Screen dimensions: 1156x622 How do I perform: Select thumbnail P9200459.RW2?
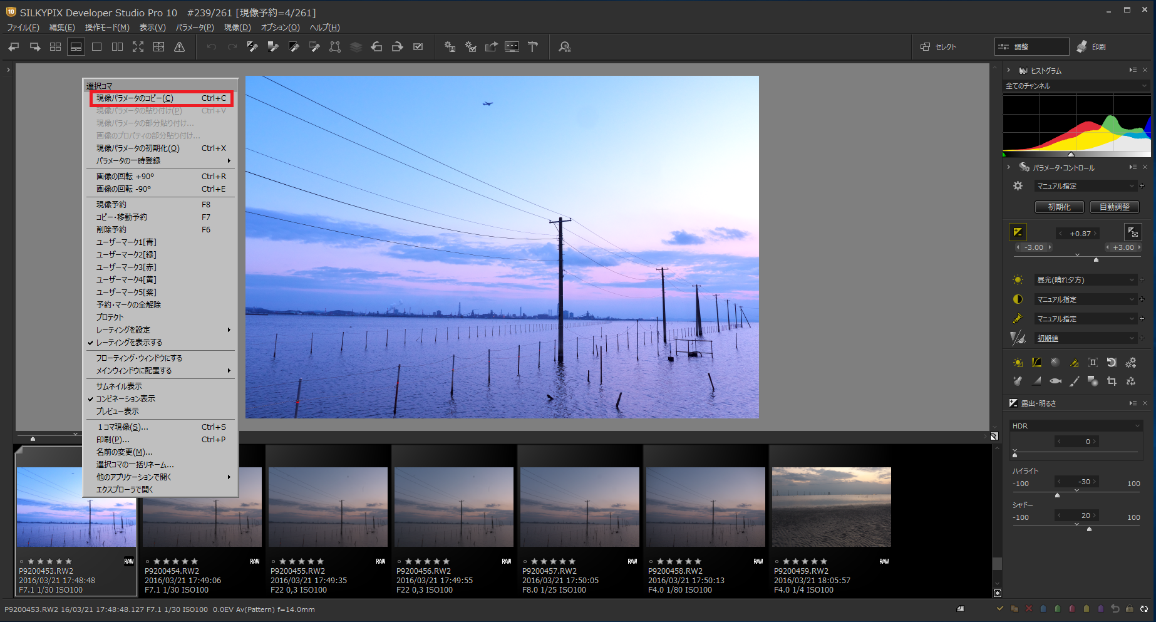pyautogui.click(x=831, y=521)
